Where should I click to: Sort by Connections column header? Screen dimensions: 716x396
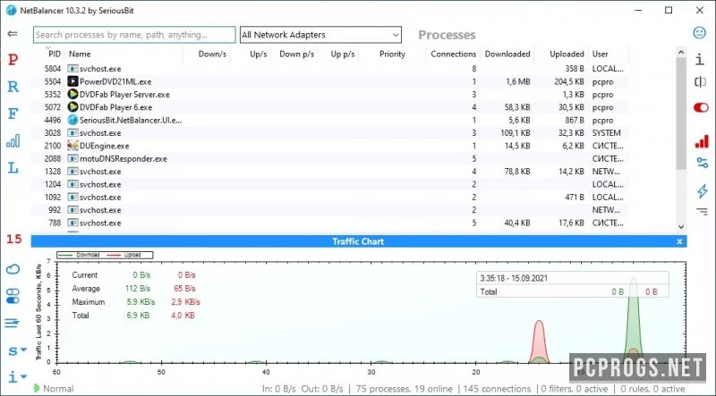click(x=453, y=54)
